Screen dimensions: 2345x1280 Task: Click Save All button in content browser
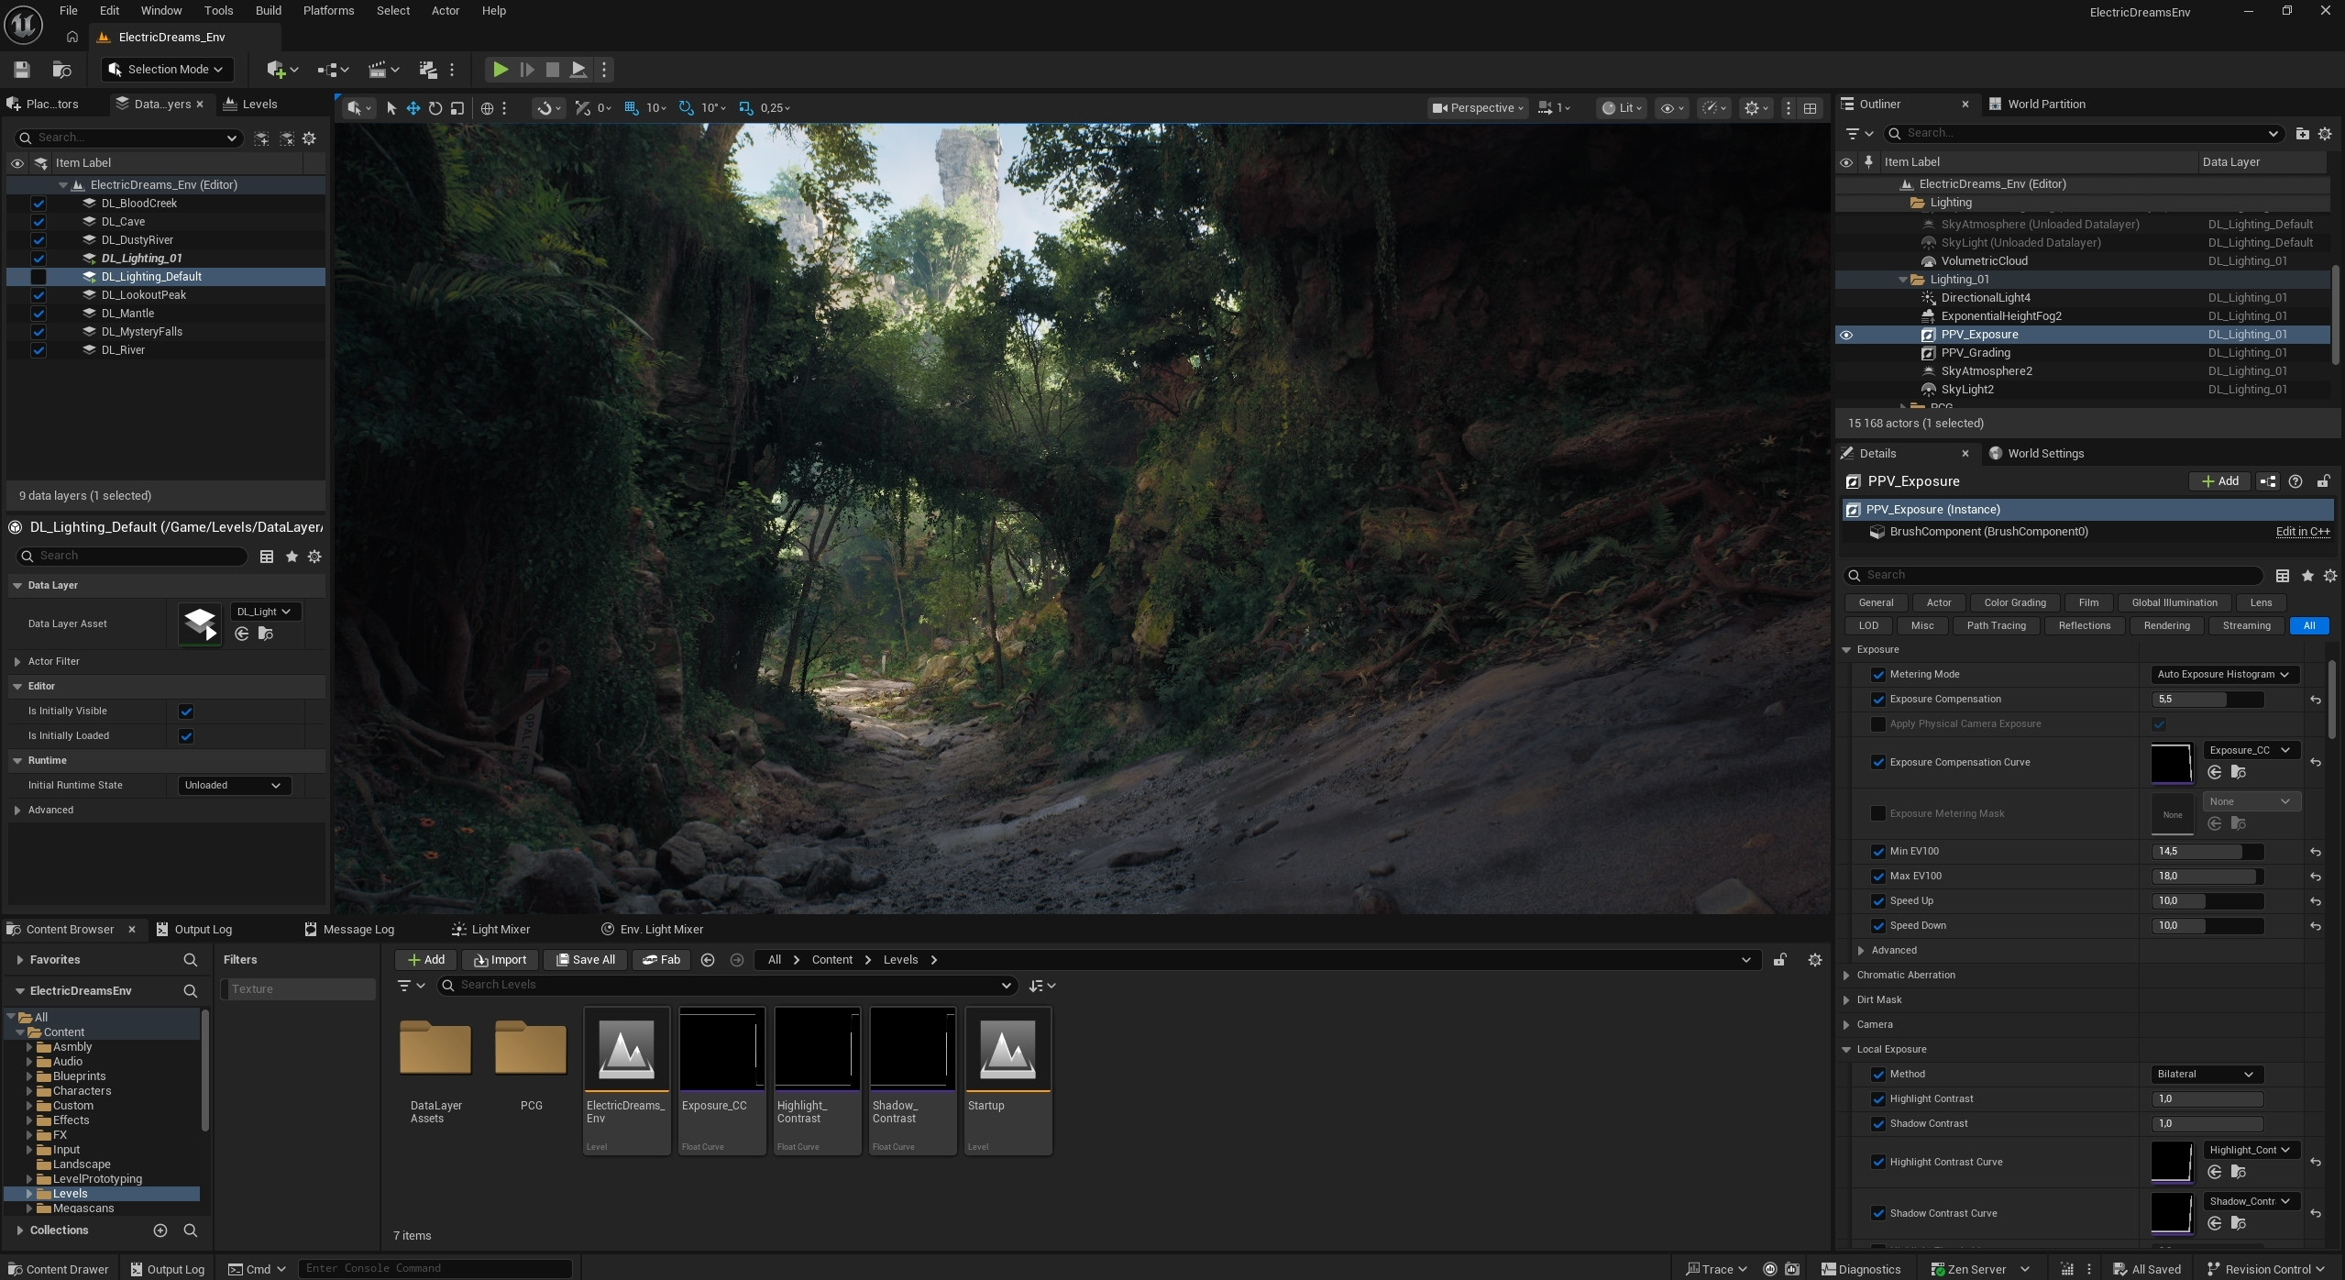tap(586, 960)
